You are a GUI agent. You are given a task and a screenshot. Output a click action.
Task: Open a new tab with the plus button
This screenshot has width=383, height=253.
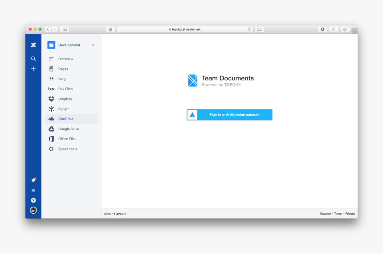click(x=354, y=31)
